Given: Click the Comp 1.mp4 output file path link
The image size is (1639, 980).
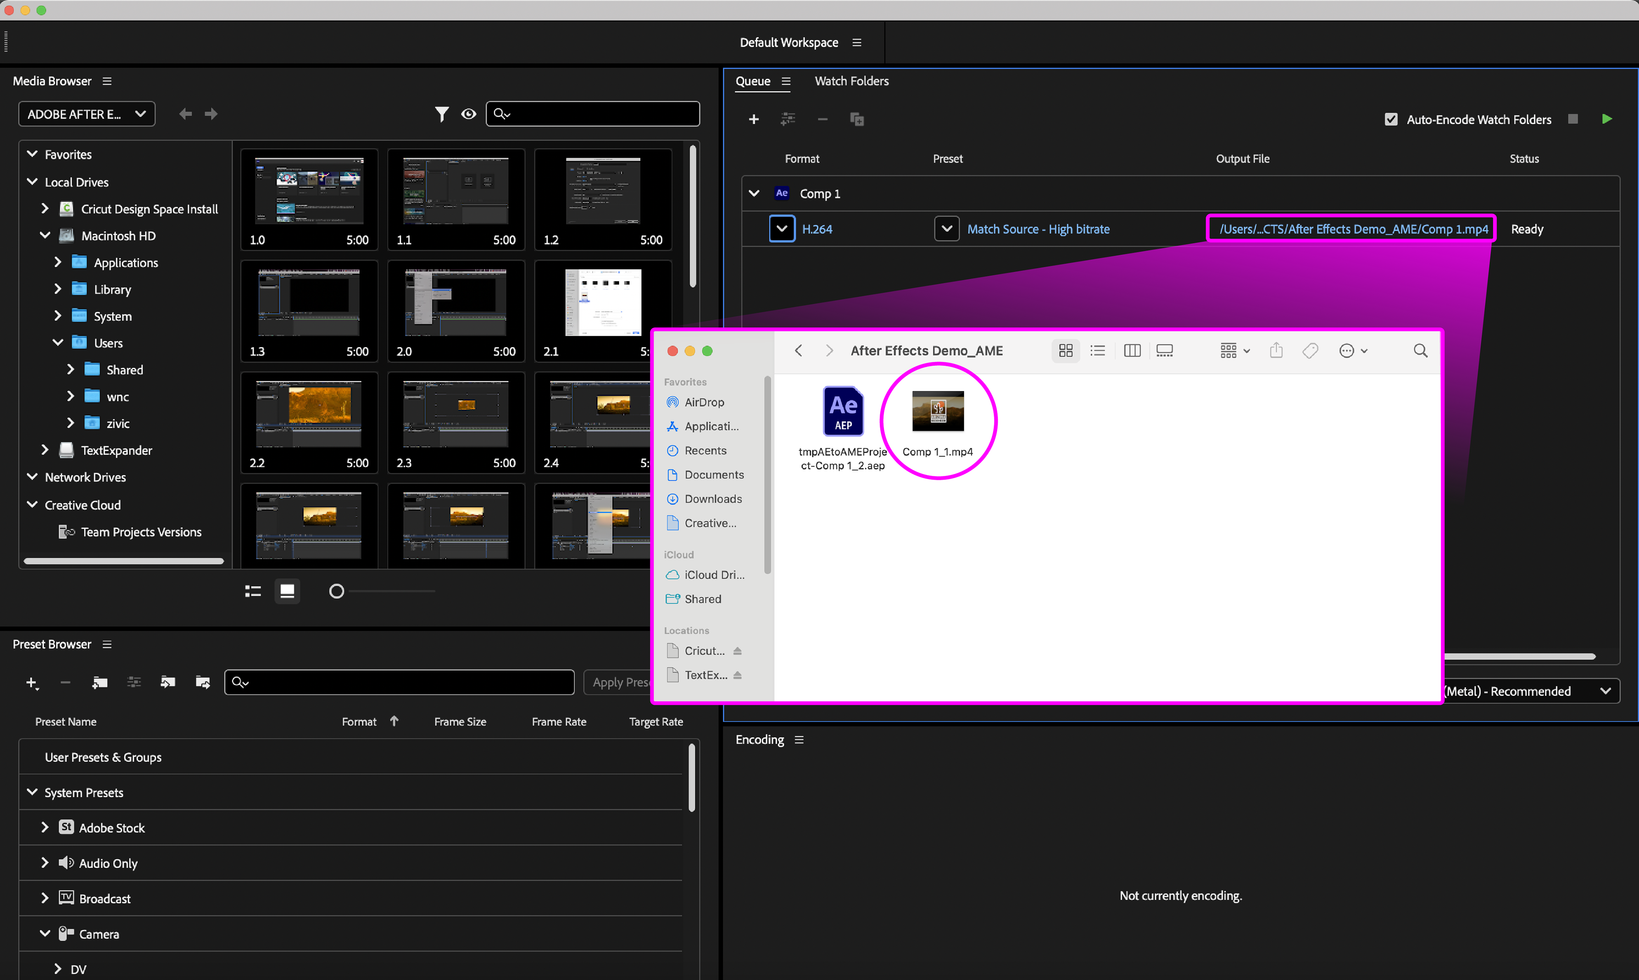Looking at the screenshot, I should point(1353,229).
